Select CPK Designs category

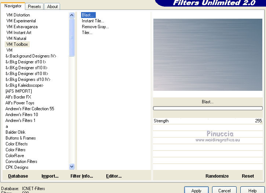pyautogui.click(x=17, y=167)
